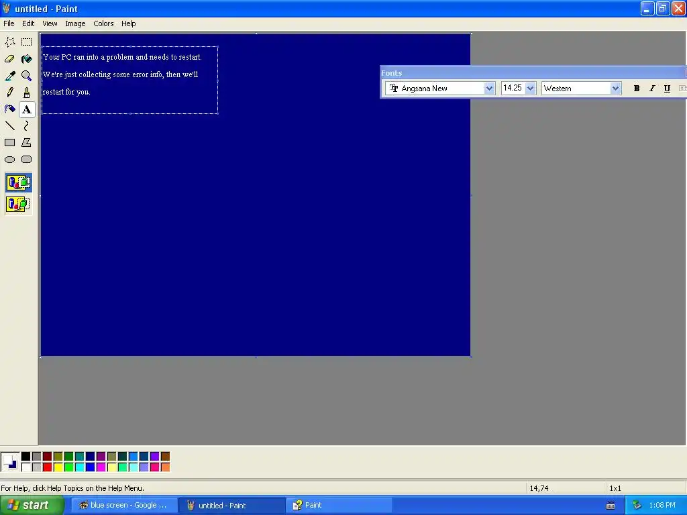Open the Colors menu
The image size is (687, 515).
[x=103, y=23]
